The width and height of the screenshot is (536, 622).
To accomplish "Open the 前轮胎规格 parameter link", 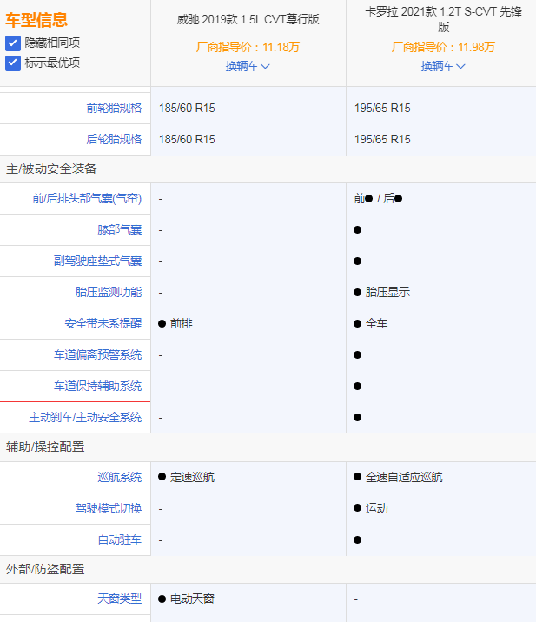I will tap(114, 108).
